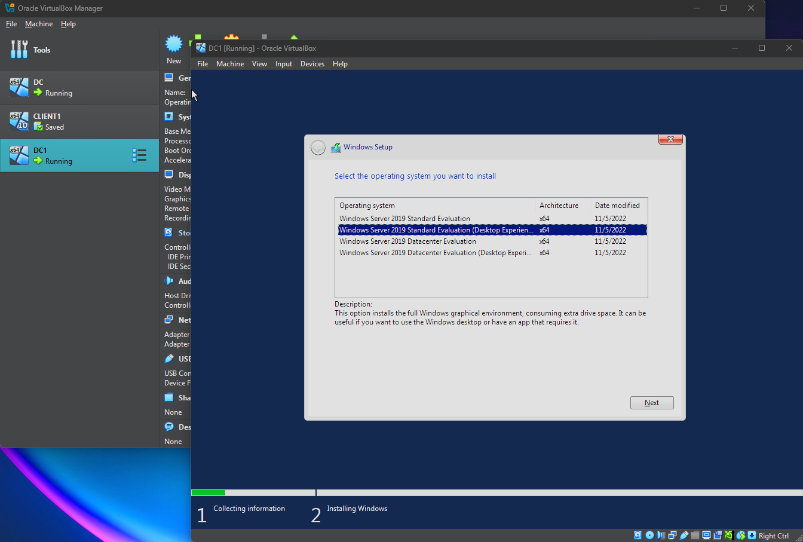803x542 pixels.
Task: Click the shared folders status icon
Action: [695, 535]
